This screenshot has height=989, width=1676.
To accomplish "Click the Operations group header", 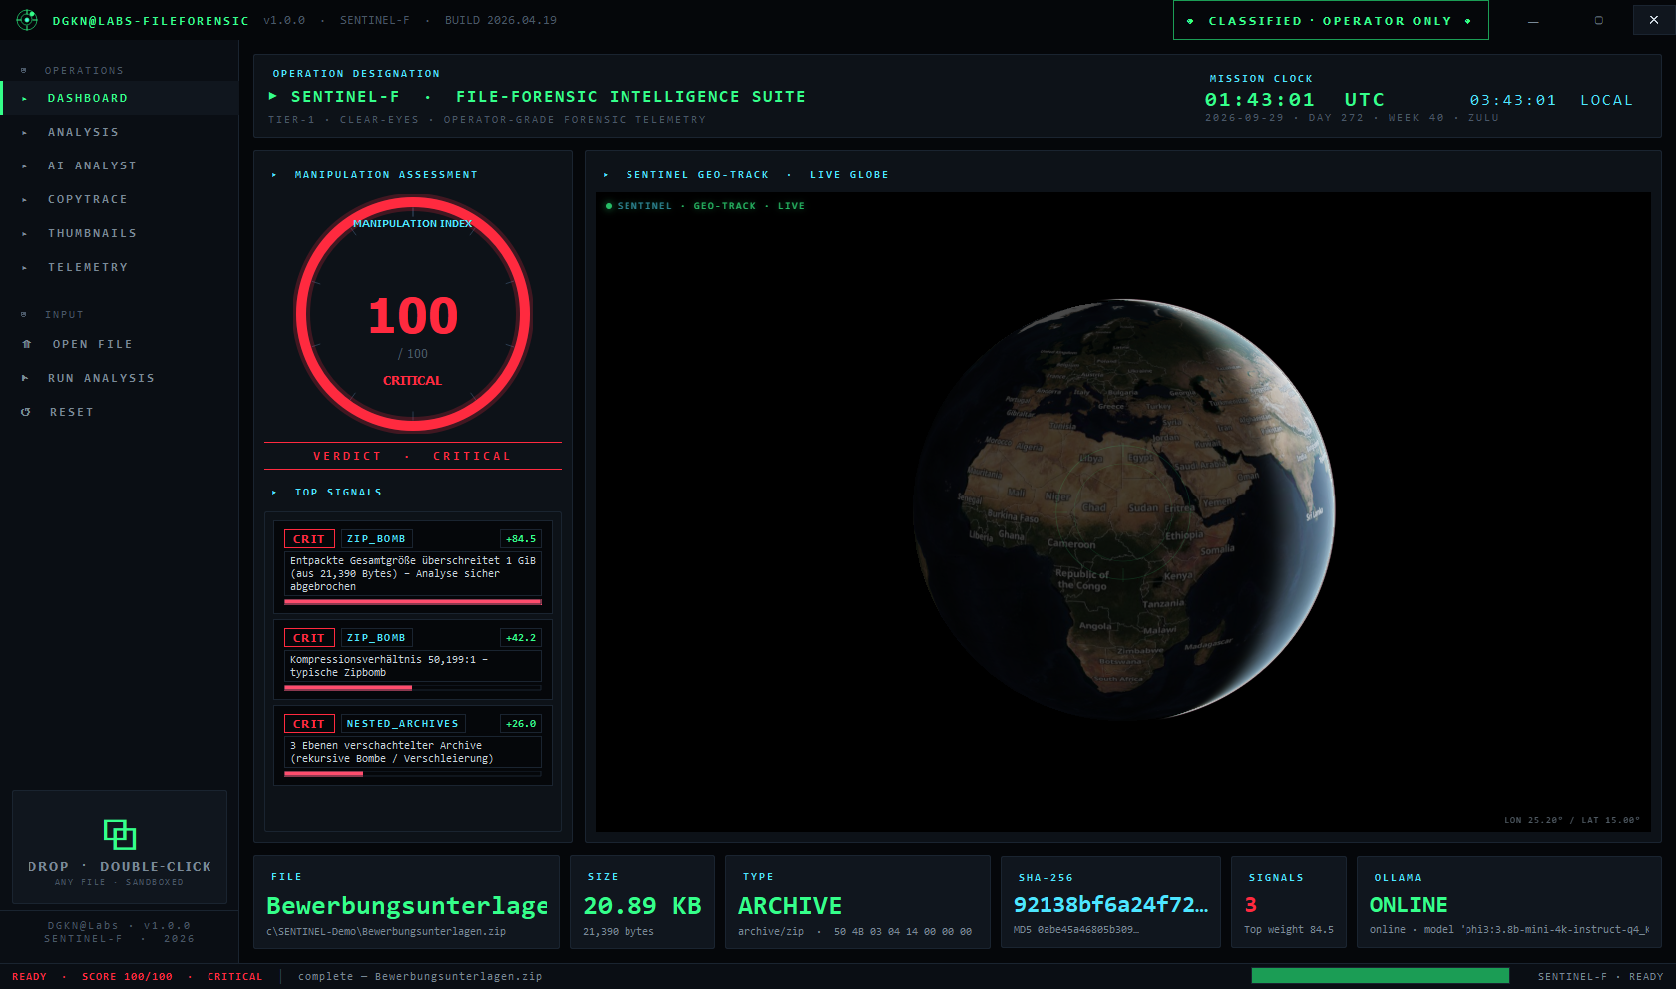I will (84, 70).
